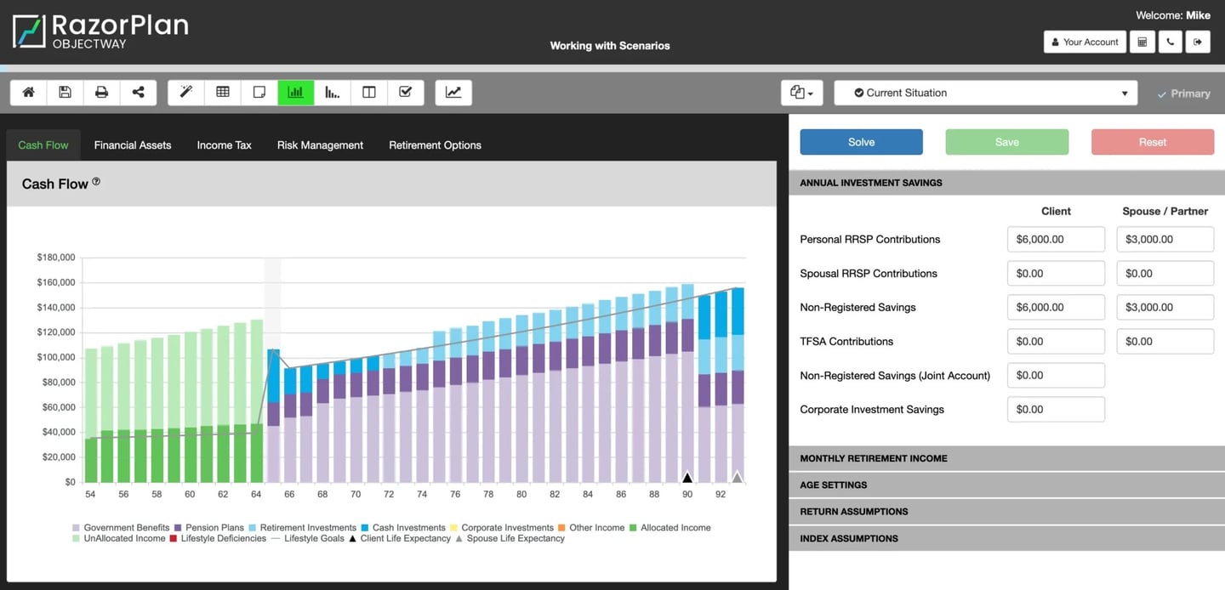The image size is (1225, 590).
Task: Switch to the Risk Management tab
Action: [x=320, y=145]
